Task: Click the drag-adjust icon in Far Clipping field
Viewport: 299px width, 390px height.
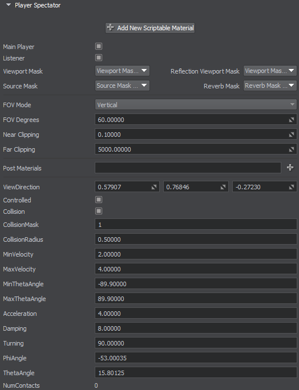Action: point(291,149)
